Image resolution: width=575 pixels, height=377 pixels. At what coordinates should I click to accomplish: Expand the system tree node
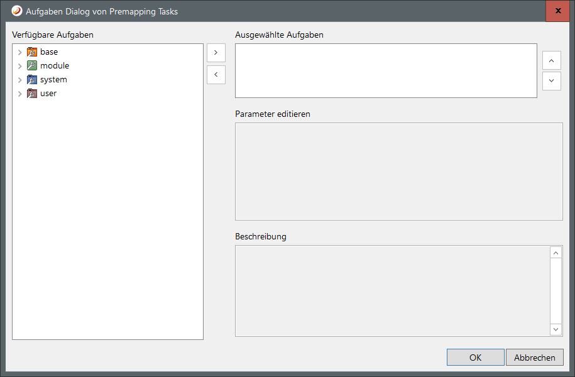tap(19, 80)
